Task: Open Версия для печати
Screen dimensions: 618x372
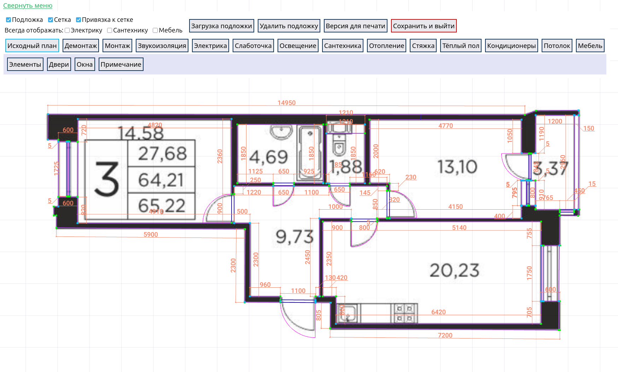Action: (355, 26)
